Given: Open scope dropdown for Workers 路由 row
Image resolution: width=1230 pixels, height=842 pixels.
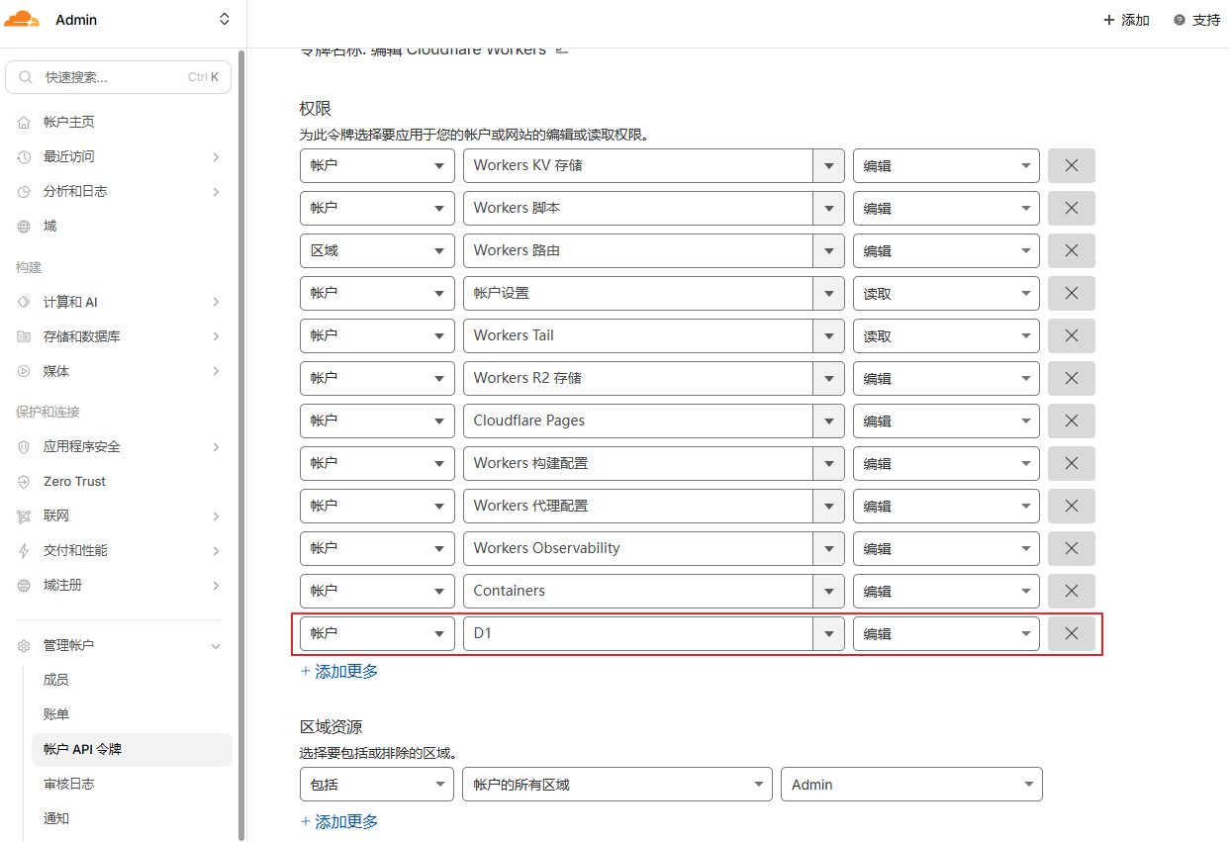Looking at the screenshot, I should coord(377,251).
